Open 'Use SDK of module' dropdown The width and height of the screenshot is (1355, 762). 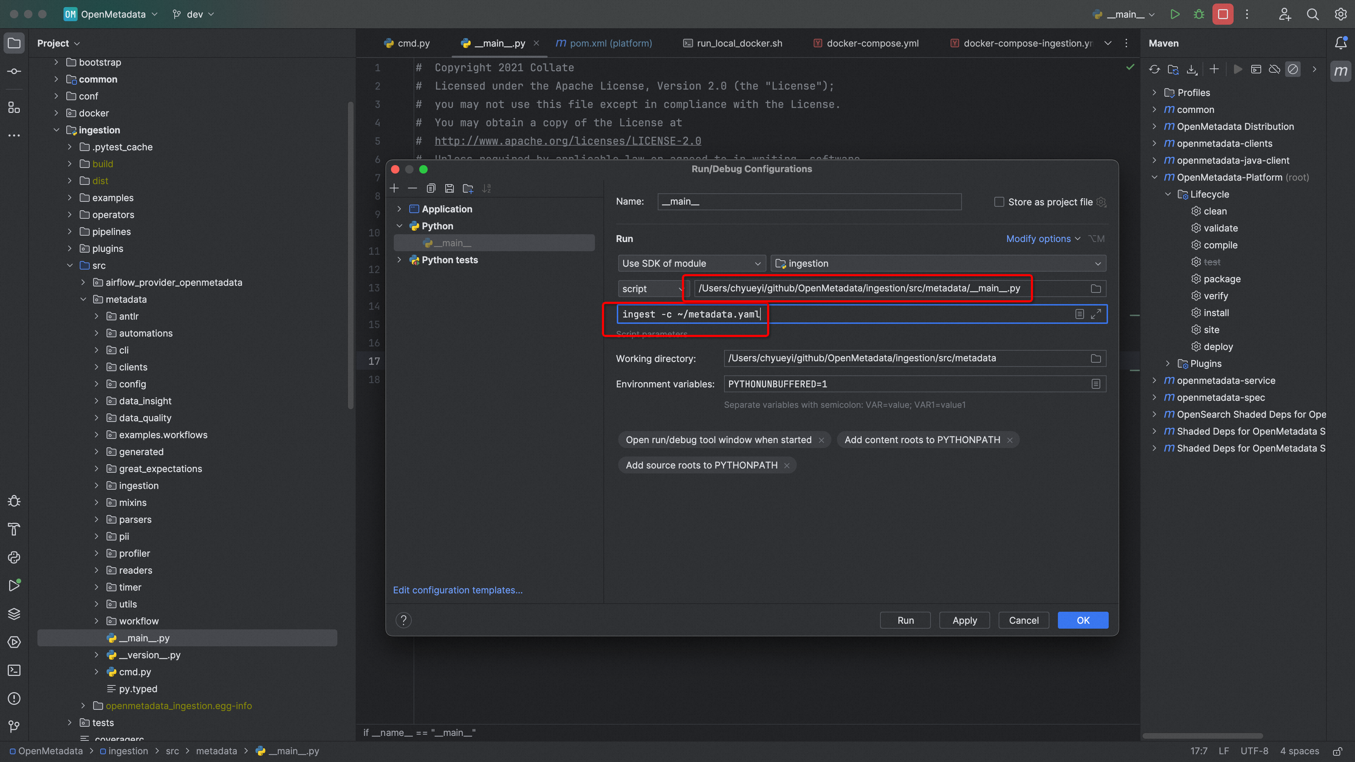691,264
